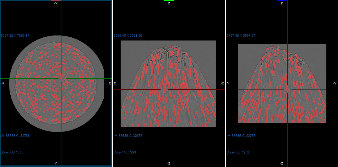Viewport: 338px width, 167px height.
Task: Click the '5287.82 X 7887.17' dimension label
Action: pyautogui.click(x=15, y=36)
